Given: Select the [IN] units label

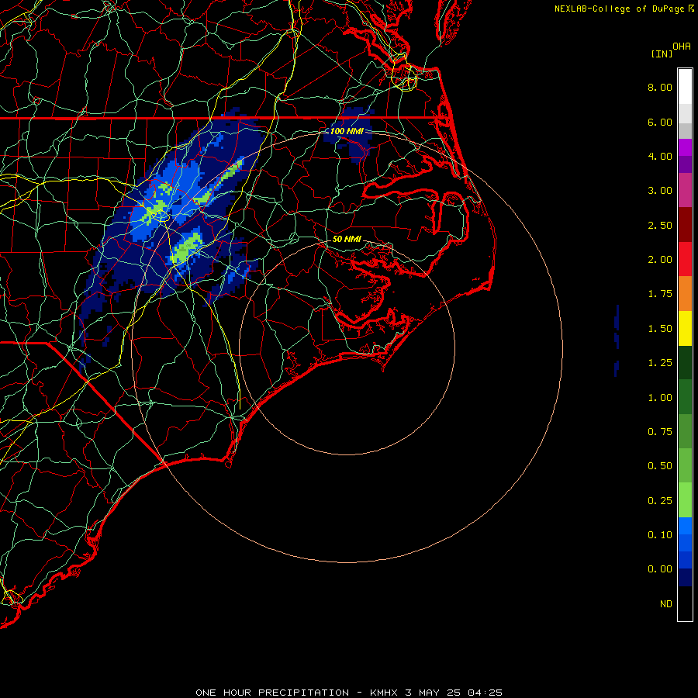Looking at the screenshot, I should [662, 54].
